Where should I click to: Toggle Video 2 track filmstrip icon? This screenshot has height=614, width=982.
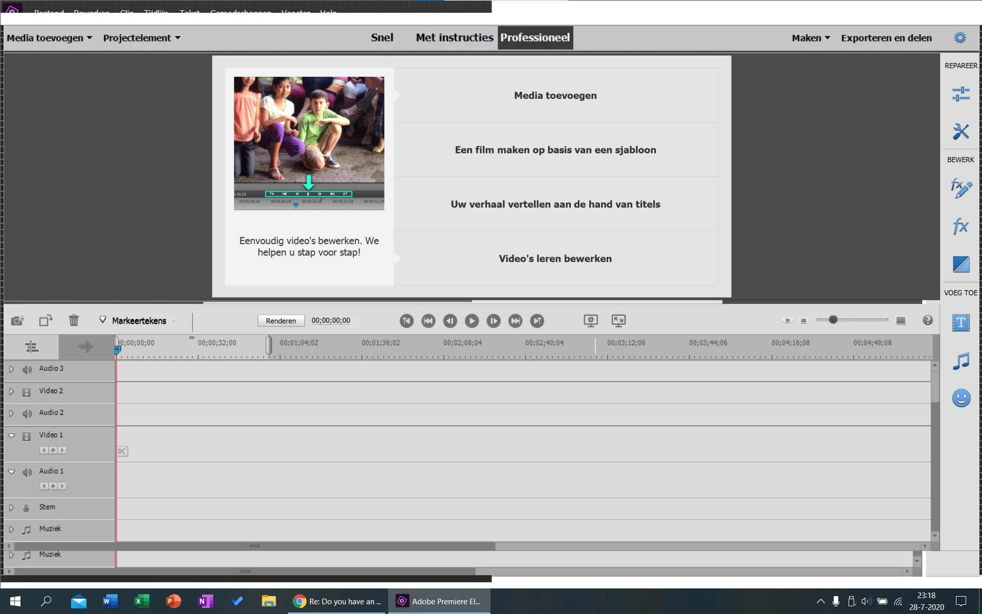click(x=27, y=392)
